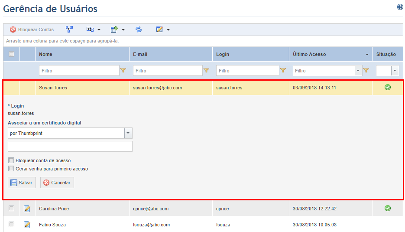The height and width of the screenshot is (232, 405).
Task: Click the hierarchy structure toolbar icon
Action: coord(69,29)
